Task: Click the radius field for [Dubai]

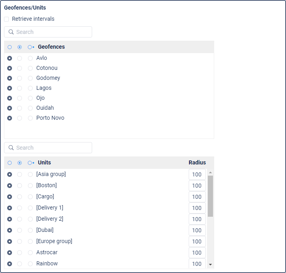Action: [x=197, y=230]
